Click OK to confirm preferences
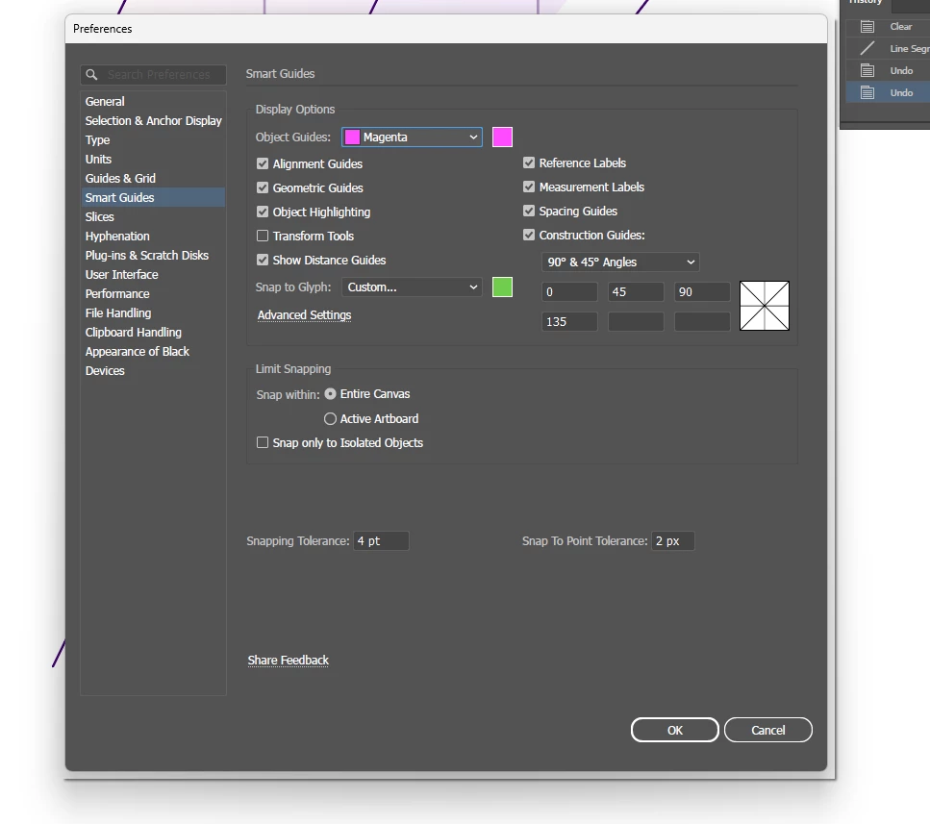The height and width of the screenshot is (824, 930). coord(674,730)
